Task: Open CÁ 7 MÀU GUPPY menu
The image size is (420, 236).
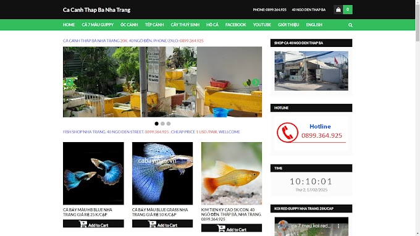Action: pos(98,25)
